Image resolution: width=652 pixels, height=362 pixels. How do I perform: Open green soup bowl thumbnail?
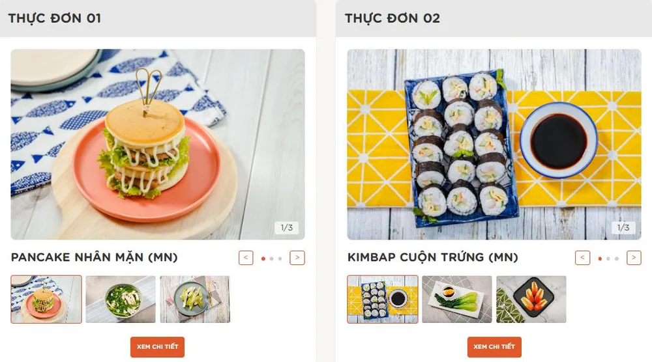click(x=121, y=299)
